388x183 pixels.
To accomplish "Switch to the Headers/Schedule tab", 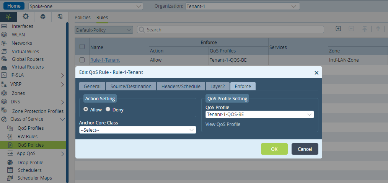I will click(181, 87).
